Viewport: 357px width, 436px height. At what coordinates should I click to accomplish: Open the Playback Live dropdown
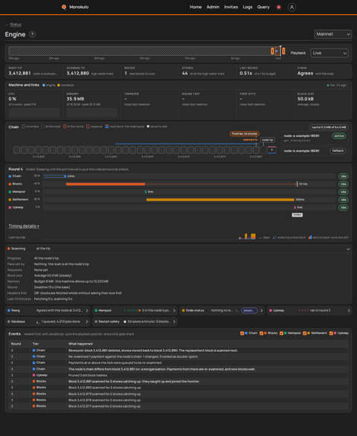point(329,53)
